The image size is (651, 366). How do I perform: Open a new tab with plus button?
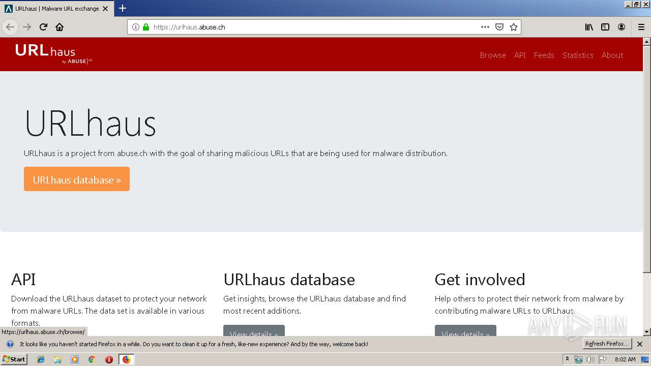(123, 8)
